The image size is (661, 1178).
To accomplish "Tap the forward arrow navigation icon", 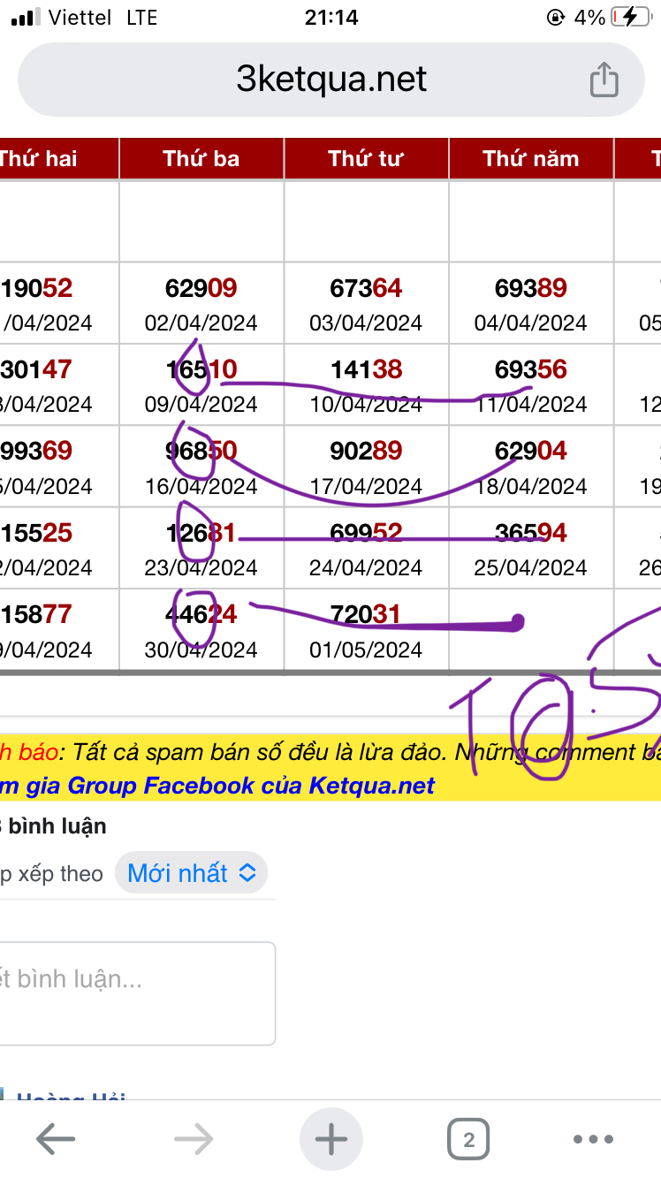I will point(194,1139).
